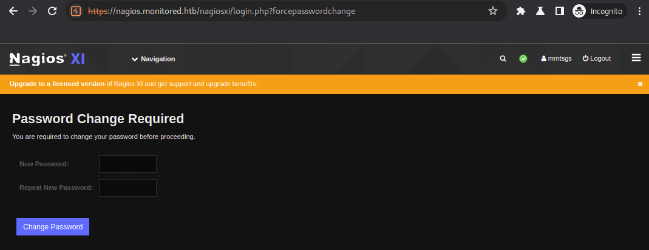Focus the Repeat New Password field
Image resolution: width=649 pixels, height=250 pixels.
pyautogui.click(x=127, y=187)
